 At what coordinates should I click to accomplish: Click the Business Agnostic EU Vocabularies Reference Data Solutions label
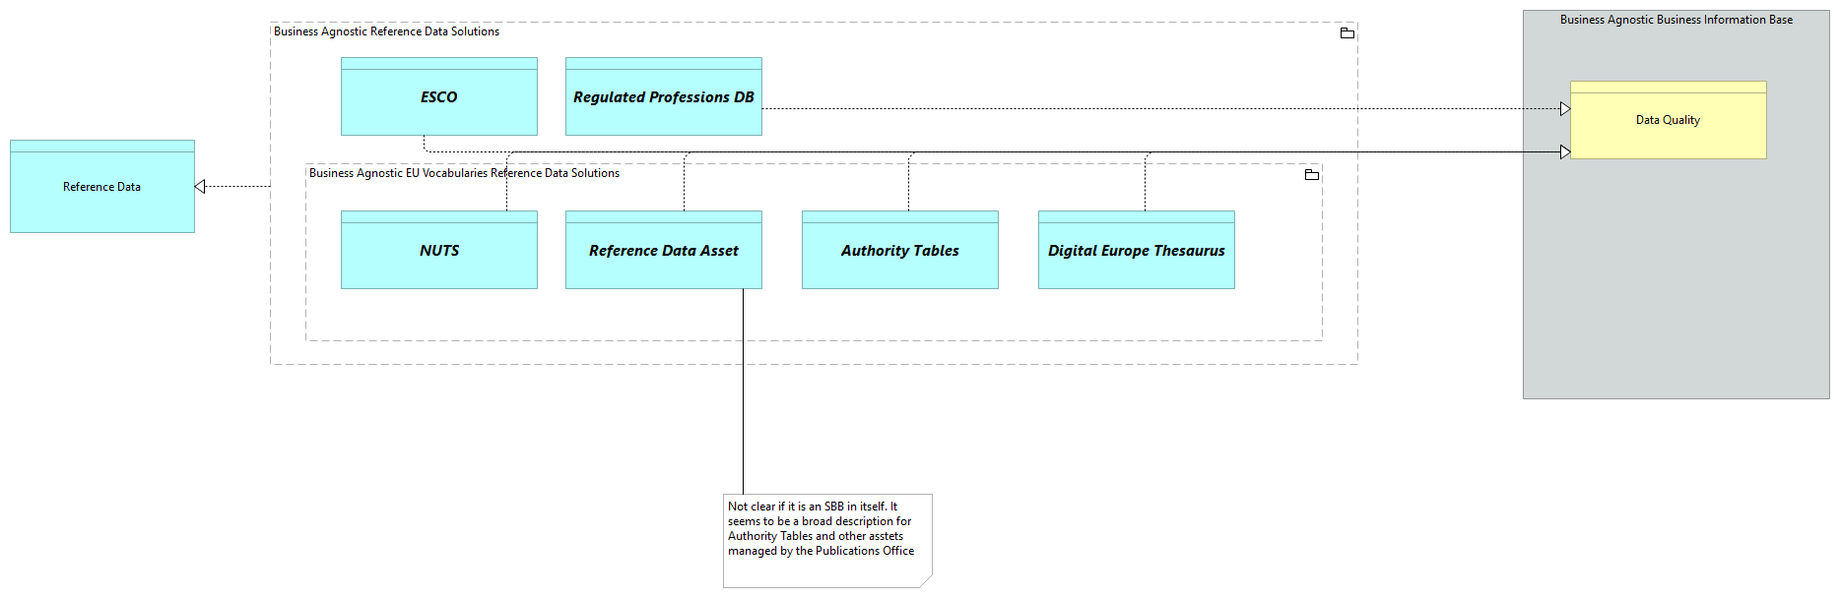[464, 173]
